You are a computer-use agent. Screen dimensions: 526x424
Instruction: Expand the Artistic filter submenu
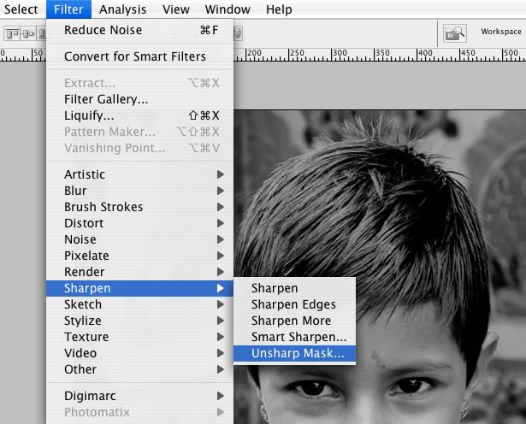click(x=139, y=174)
